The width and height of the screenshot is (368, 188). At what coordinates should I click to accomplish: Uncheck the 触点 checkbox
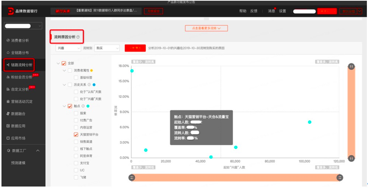pyautogui.click(x=70, y=106)
